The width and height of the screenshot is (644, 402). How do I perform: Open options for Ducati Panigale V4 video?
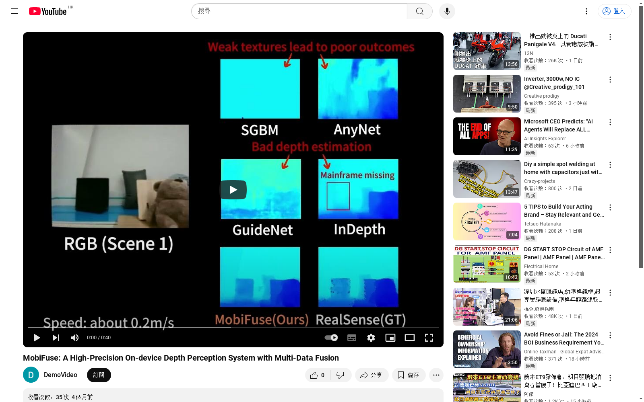(x=610, y=37)
